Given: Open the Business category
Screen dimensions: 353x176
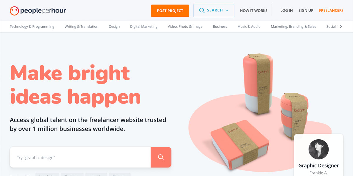Looking at the screenshot, I should coord(220,26).
